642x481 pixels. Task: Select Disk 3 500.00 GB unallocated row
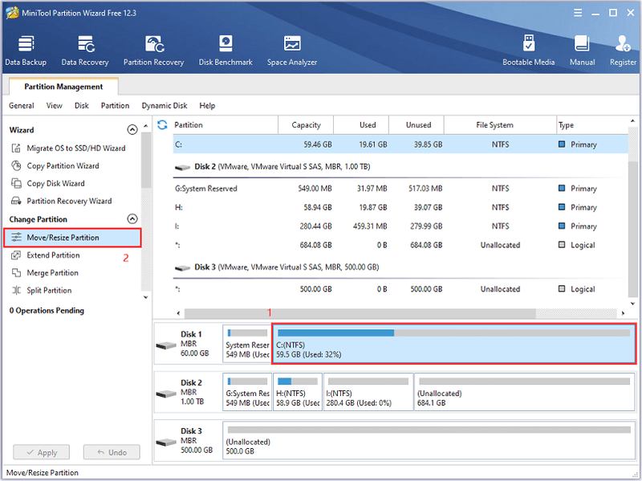[x=400, y=289]
